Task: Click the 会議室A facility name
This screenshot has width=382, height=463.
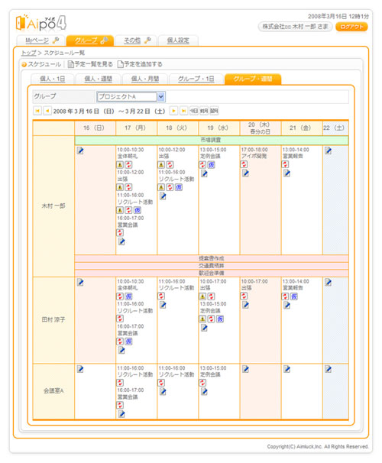Action: point(53,390)
